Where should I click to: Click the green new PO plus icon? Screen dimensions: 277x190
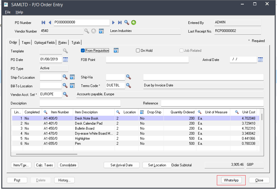(134, 22)
